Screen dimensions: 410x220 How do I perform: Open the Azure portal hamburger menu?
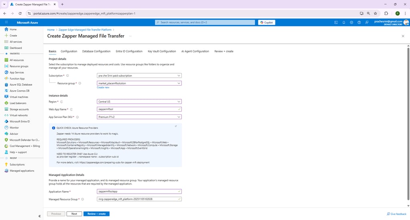tap(6, 22)
